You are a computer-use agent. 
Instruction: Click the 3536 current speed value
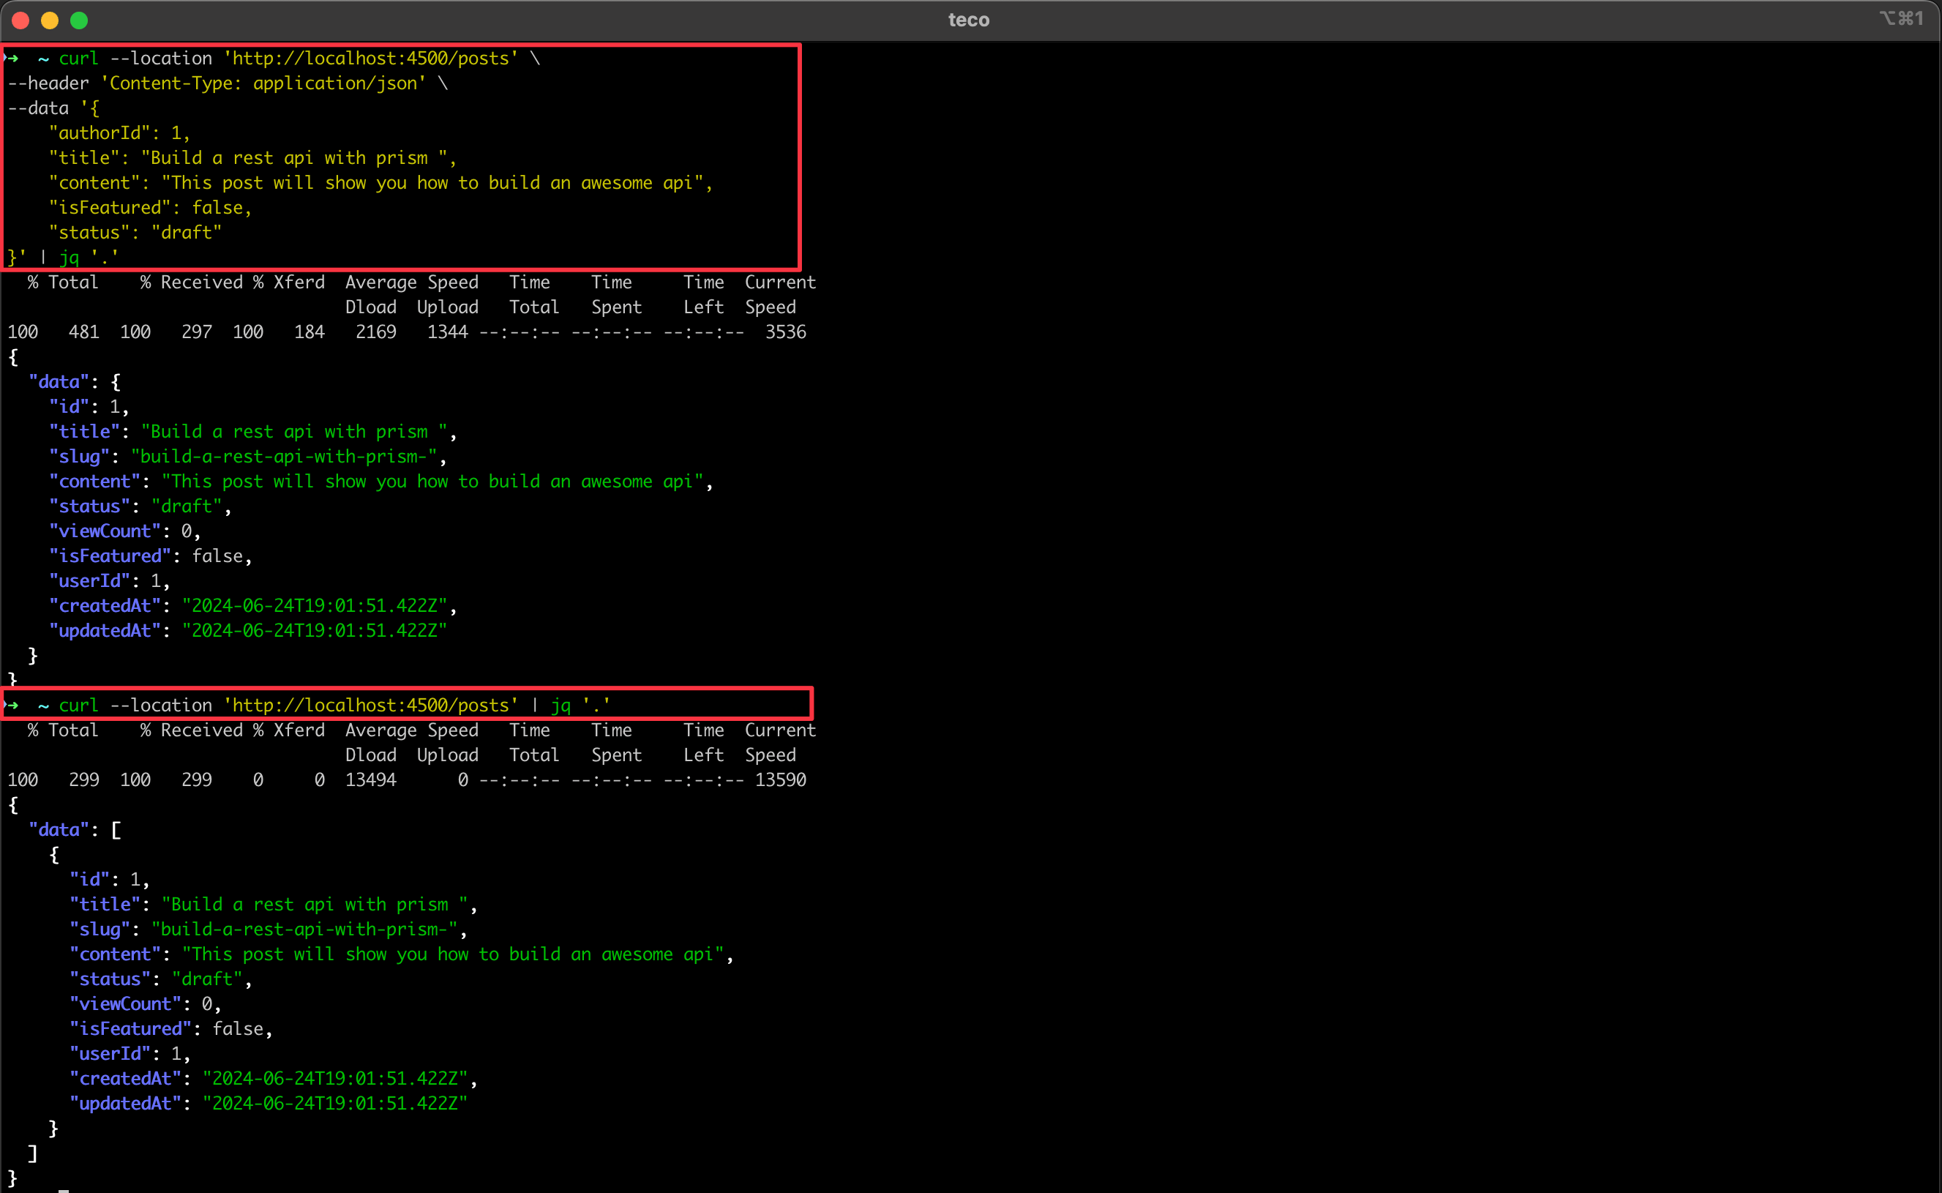pos(785,332)
